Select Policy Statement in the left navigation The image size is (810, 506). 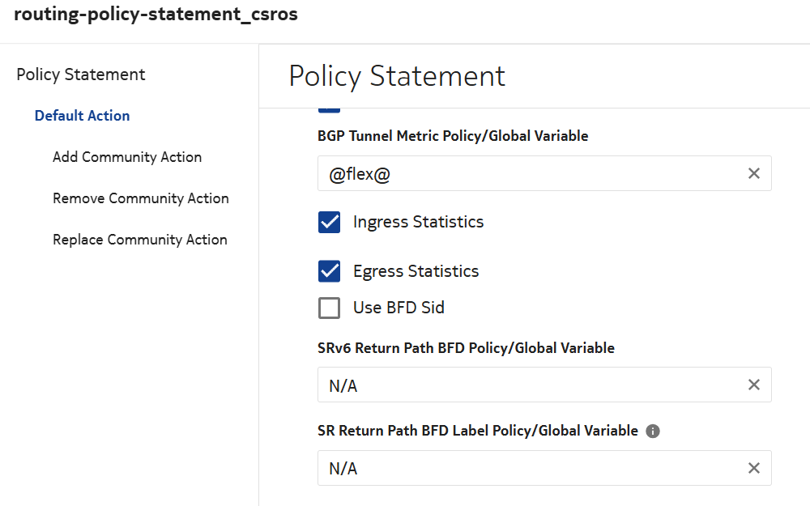click(x=81, y=74)
